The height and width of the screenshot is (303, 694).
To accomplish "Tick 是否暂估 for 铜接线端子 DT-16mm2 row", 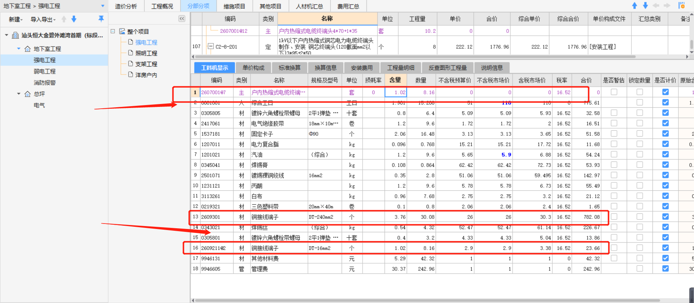I will 614,248.
